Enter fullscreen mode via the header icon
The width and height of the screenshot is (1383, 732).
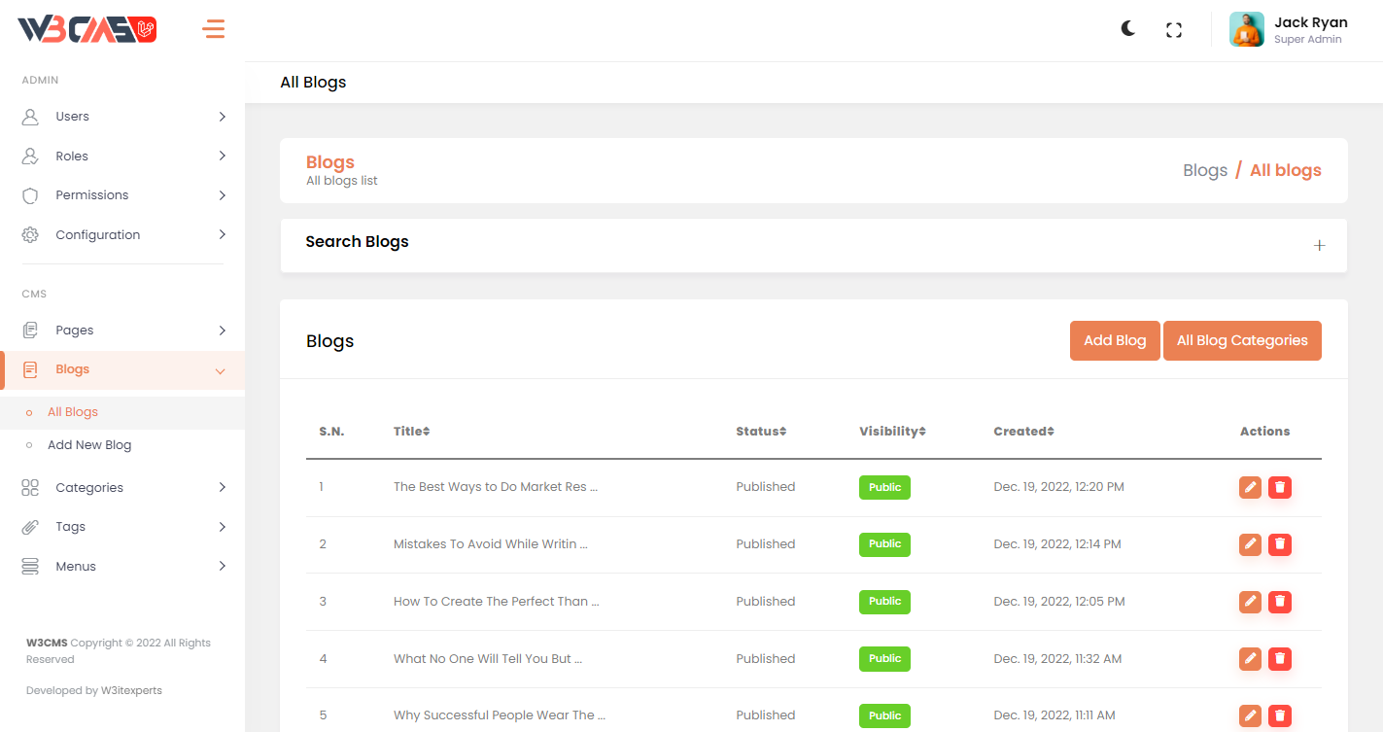1174,30
